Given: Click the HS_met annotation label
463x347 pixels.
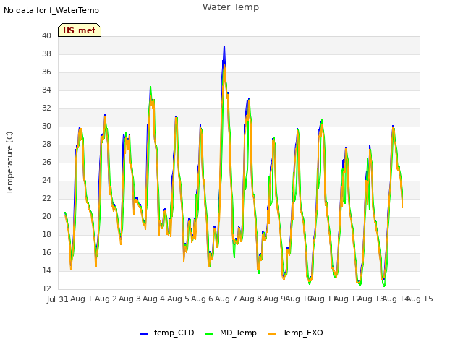Looking at the screenshot, I should [80, 30].
